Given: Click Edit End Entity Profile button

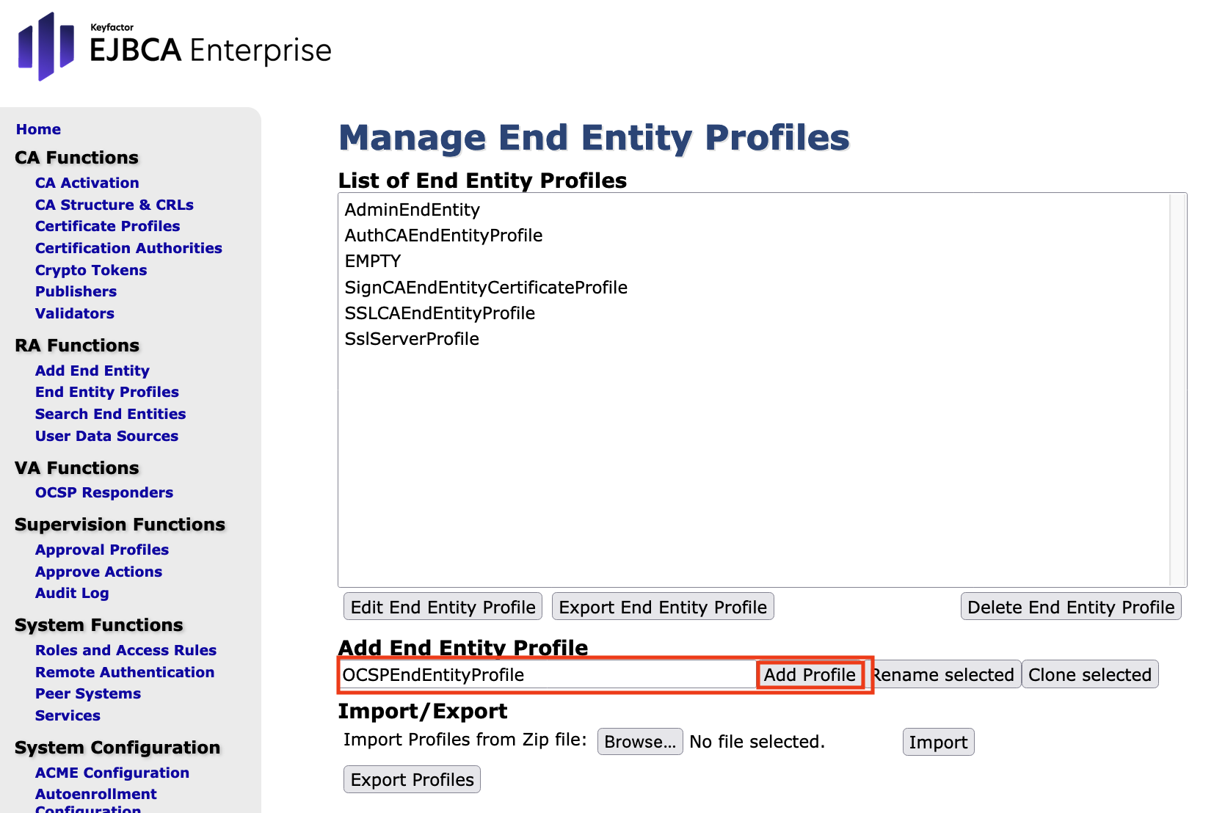Looking at the screenshot, I should click(x=443, y=607).
